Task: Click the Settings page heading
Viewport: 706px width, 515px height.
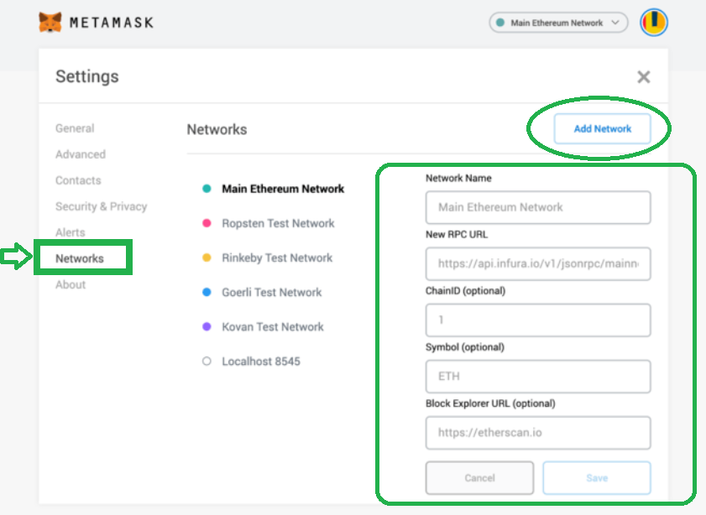Action: pos(87,76)
